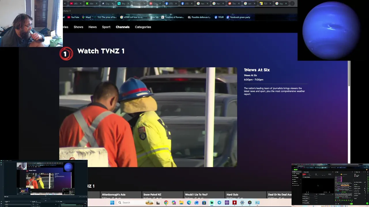The image size is (369, 207).
Task: Open the hexagon app icon on taskbar
Action: click(250, 203)
